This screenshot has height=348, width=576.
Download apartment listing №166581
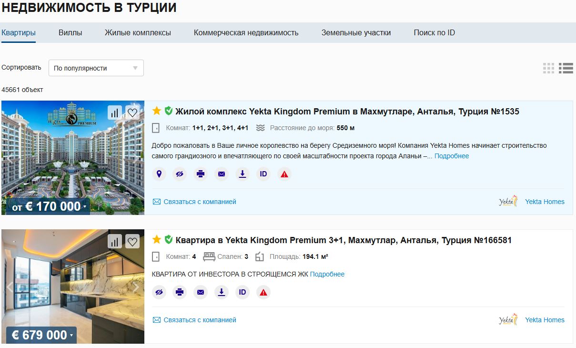(222, 292)
